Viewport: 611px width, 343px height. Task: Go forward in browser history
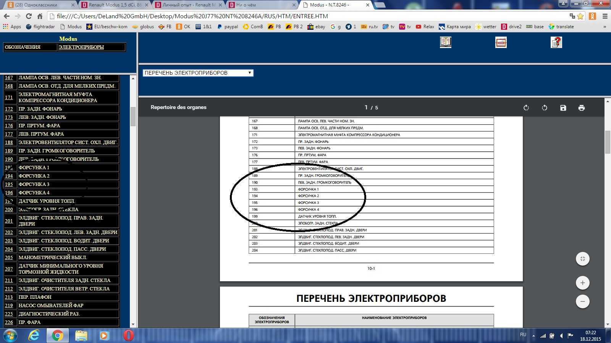coord(18,16)
